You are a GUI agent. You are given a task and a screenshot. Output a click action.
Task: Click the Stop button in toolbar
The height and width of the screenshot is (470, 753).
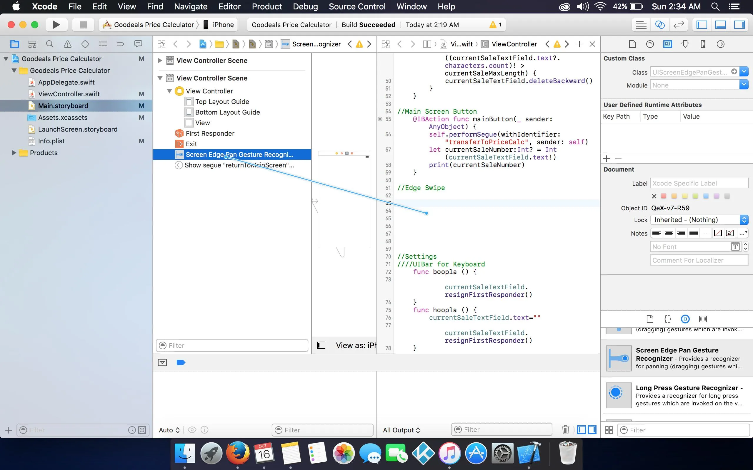click(x=83, y=25)
